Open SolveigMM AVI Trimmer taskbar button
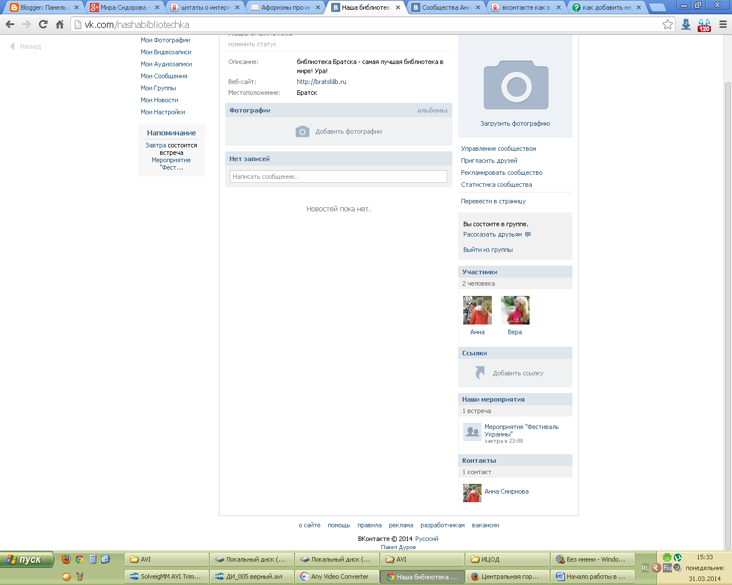This screenshot has width=732, height=585. pos(166,576)
